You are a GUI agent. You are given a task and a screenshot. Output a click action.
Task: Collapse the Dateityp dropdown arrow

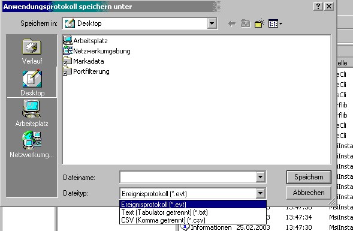260,193
